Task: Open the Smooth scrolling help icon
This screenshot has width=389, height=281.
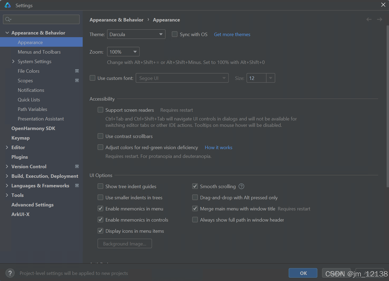Action: point(241,186)
